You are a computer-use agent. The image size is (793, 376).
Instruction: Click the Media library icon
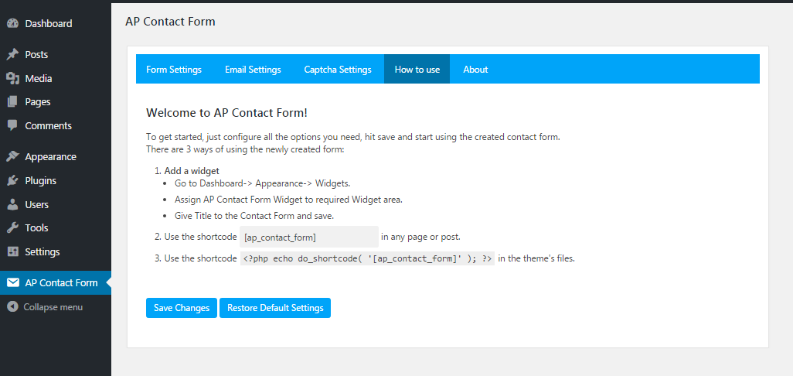pyautogui.click(x=12, y=78)
